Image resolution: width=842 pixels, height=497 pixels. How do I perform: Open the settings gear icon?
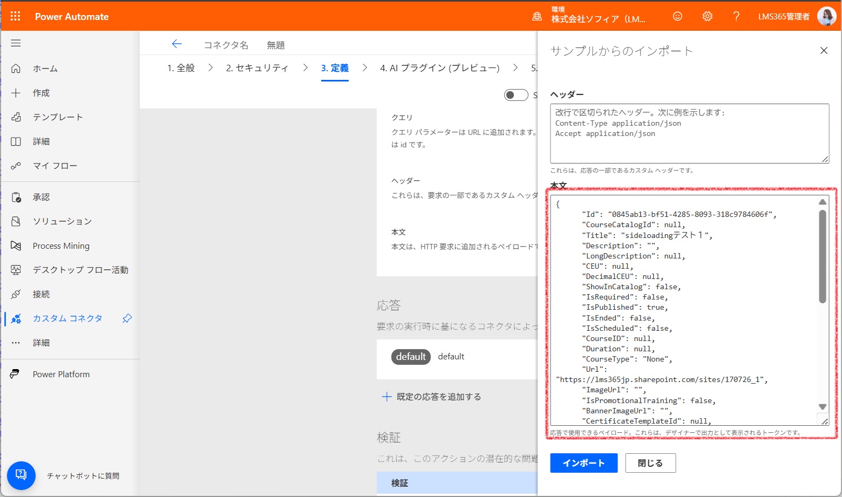pos(707,16)
